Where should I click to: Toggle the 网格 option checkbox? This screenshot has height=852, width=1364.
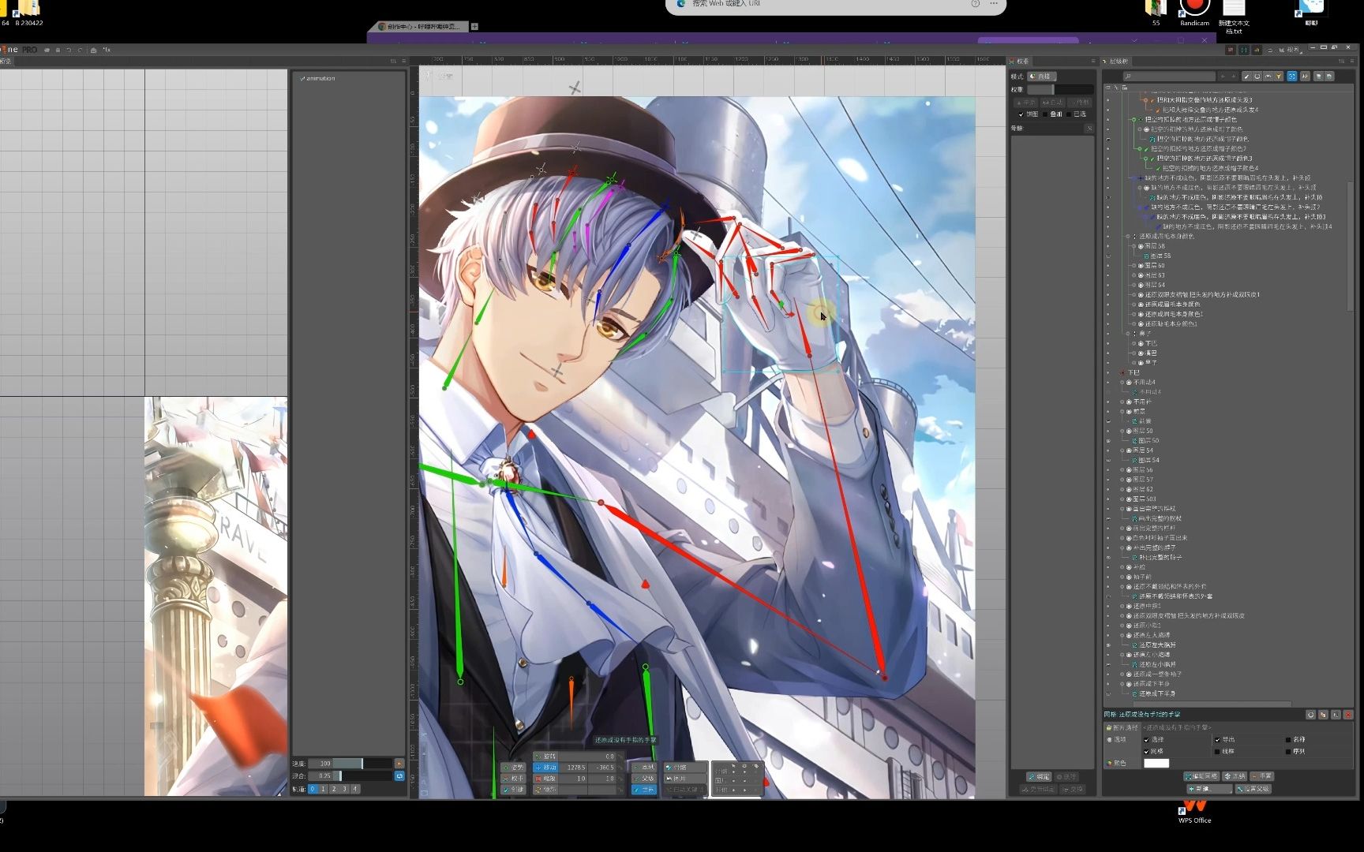[x=1146, y=751]
